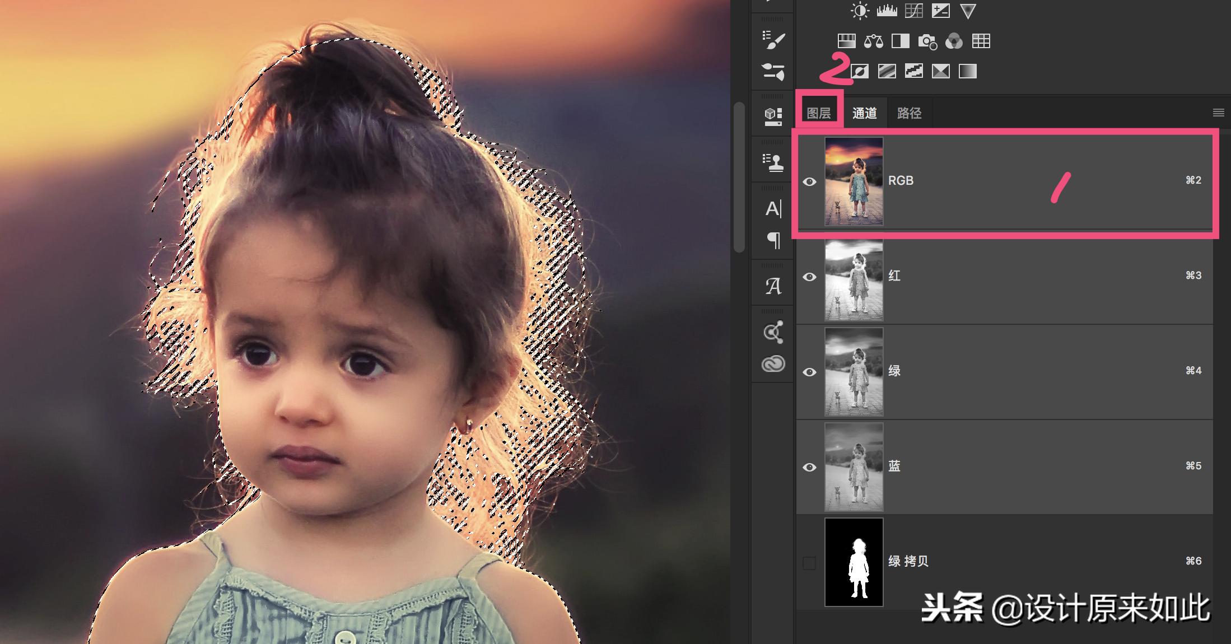Switch to the 图层 (Layers) tab
Image resolution: width=1231 pixels, height=644 pixels.
point(818,113)
